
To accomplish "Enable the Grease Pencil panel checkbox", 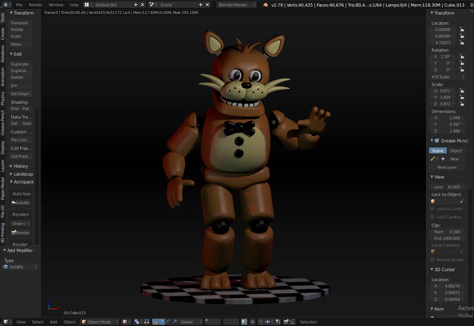I will pos(437,141).
